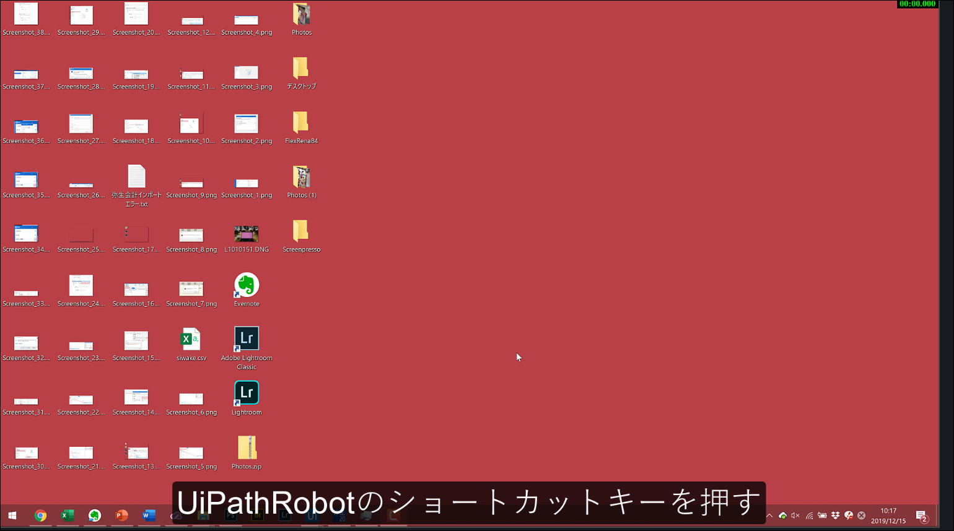
Task: Select the Screenshot_7.png file
Action: tap(191, 293)
